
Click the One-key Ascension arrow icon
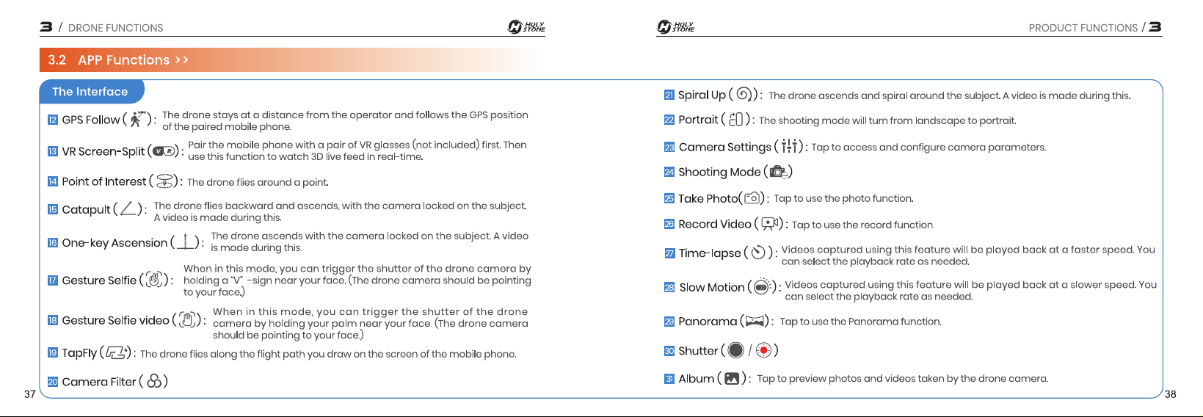[x=187, y=242]
